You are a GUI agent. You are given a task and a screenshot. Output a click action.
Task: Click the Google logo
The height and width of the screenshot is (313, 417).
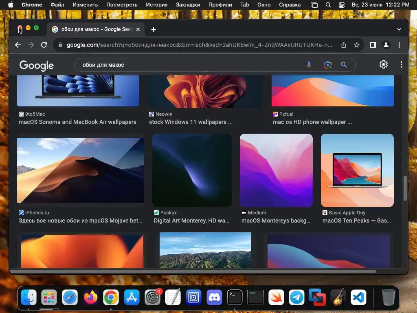(36, 66)
